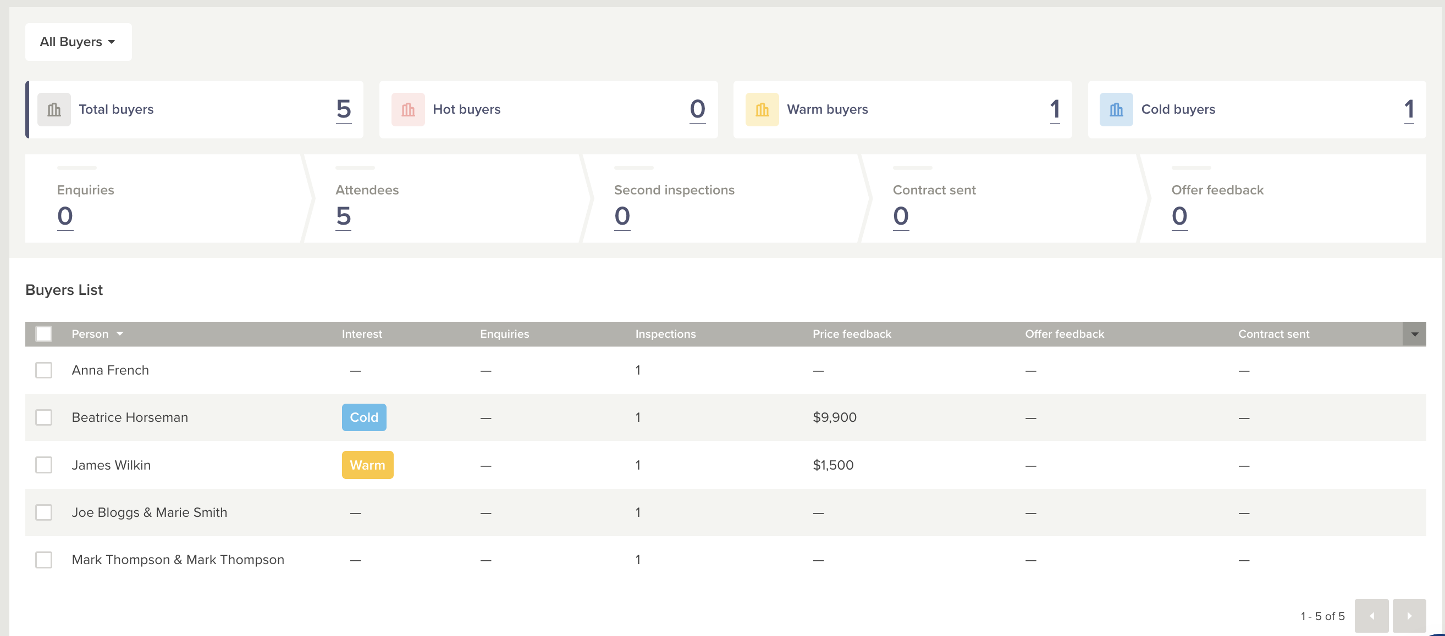This screenshot has width=1445, height=636.
Task: Click the Cold interest badge
Action: (364, 417)
